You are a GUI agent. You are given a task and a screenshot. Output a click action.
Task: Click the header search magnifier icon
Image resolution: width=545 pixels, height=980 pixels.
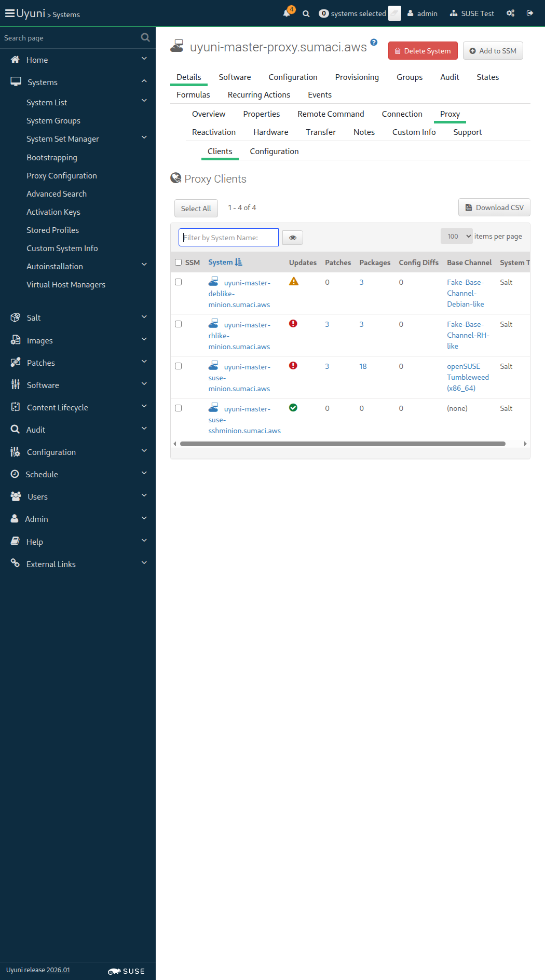pyautogui.click(x=306, y=13)
